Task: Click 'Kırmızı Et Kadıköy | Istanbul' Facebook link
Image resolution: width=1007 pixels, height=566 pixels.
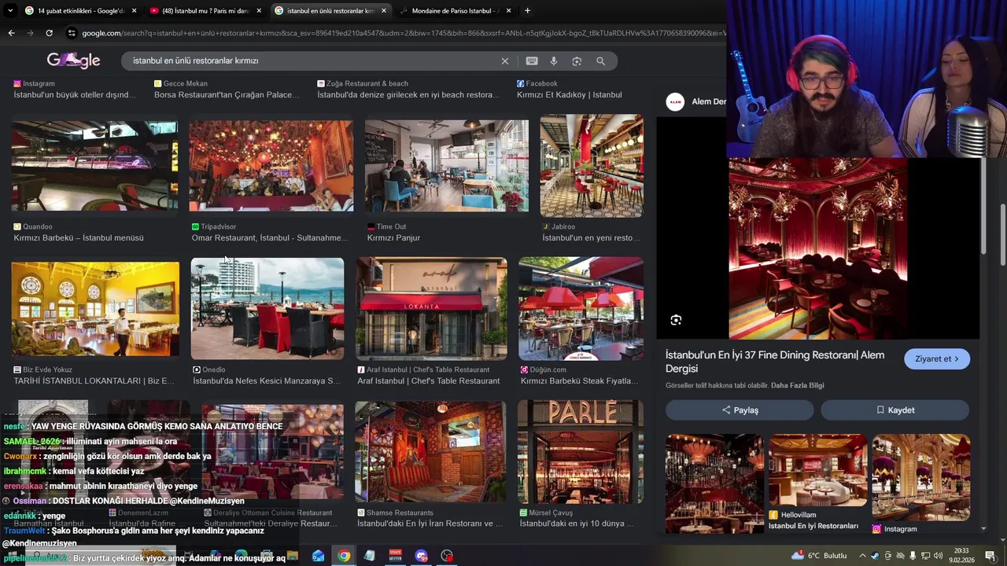Action: (x=569, y=94)
